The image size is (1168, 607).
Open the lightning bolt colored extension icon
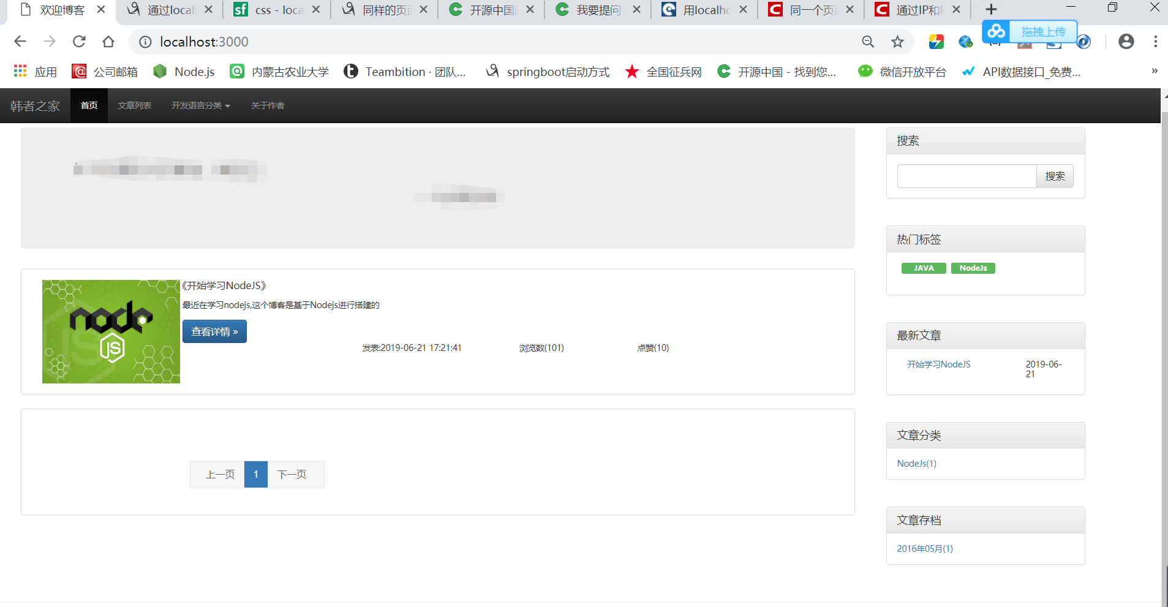pyautogui.click(x=936, y=42)
